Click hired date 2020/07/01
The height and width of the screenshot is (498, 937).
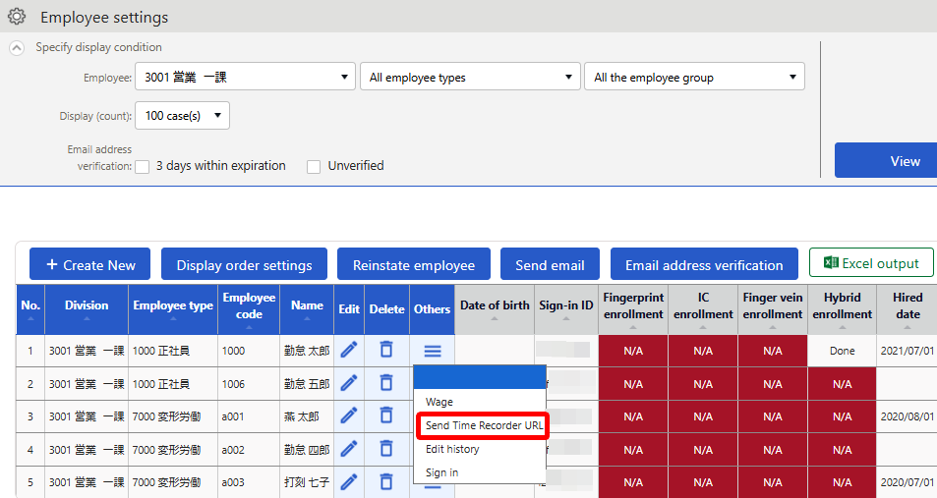tap(908, 482)
